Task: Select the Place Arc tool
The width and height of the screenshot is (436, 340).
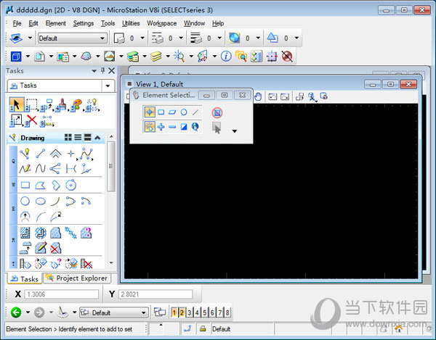Action: tap(56, 201)
